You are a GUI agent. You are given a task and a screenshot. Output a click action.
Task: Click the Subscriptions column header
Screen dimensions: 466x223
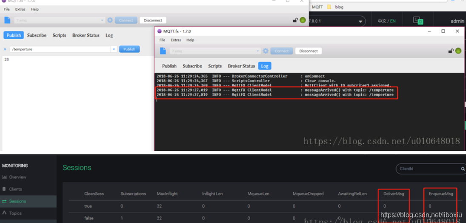click(x=133, y=194)
